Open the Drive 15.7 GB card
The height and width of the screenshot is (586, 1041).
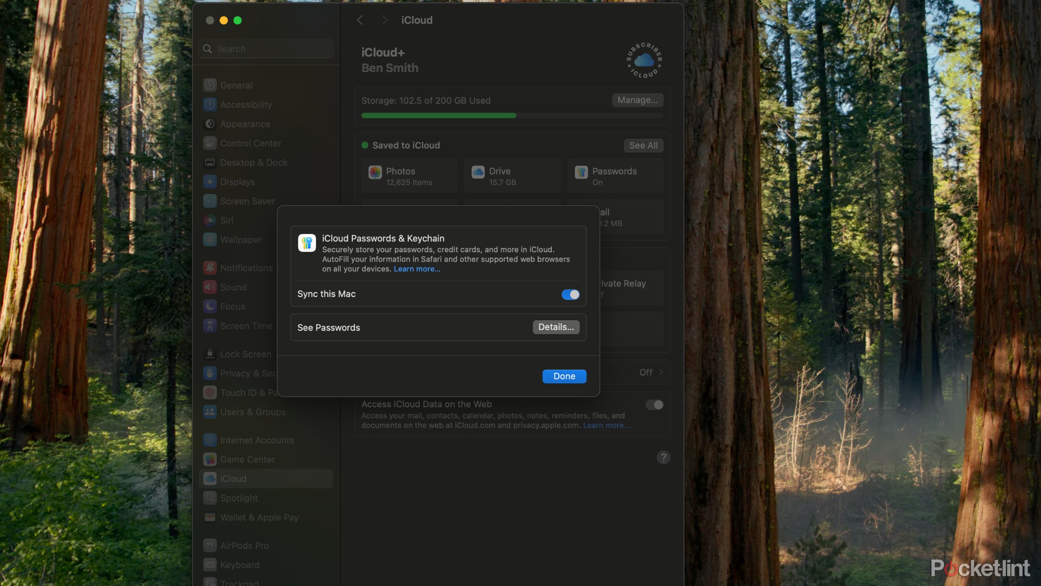[x=512, y=176]
